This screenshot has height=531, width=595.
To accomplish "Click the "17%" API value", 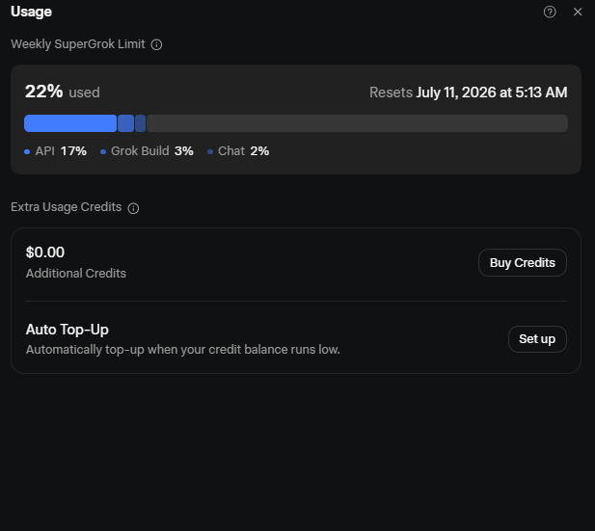I will [73, 151].
